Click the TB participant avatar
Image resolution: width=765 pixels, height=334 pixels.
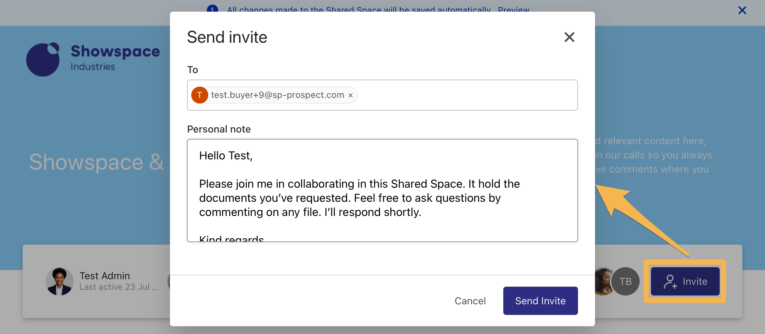click(x=625, y=281)
